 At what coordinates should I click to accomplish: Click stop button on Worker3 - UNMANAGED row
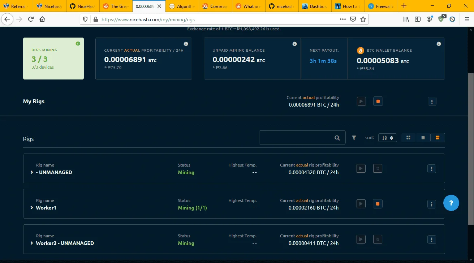[x=378, y=239]
